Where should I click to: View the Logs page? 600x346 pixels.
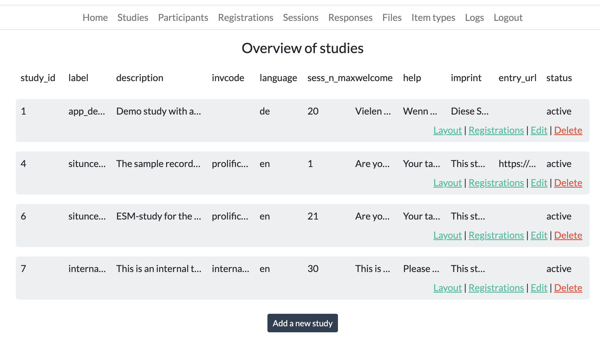pyautogui.click(x=474, y=18)
